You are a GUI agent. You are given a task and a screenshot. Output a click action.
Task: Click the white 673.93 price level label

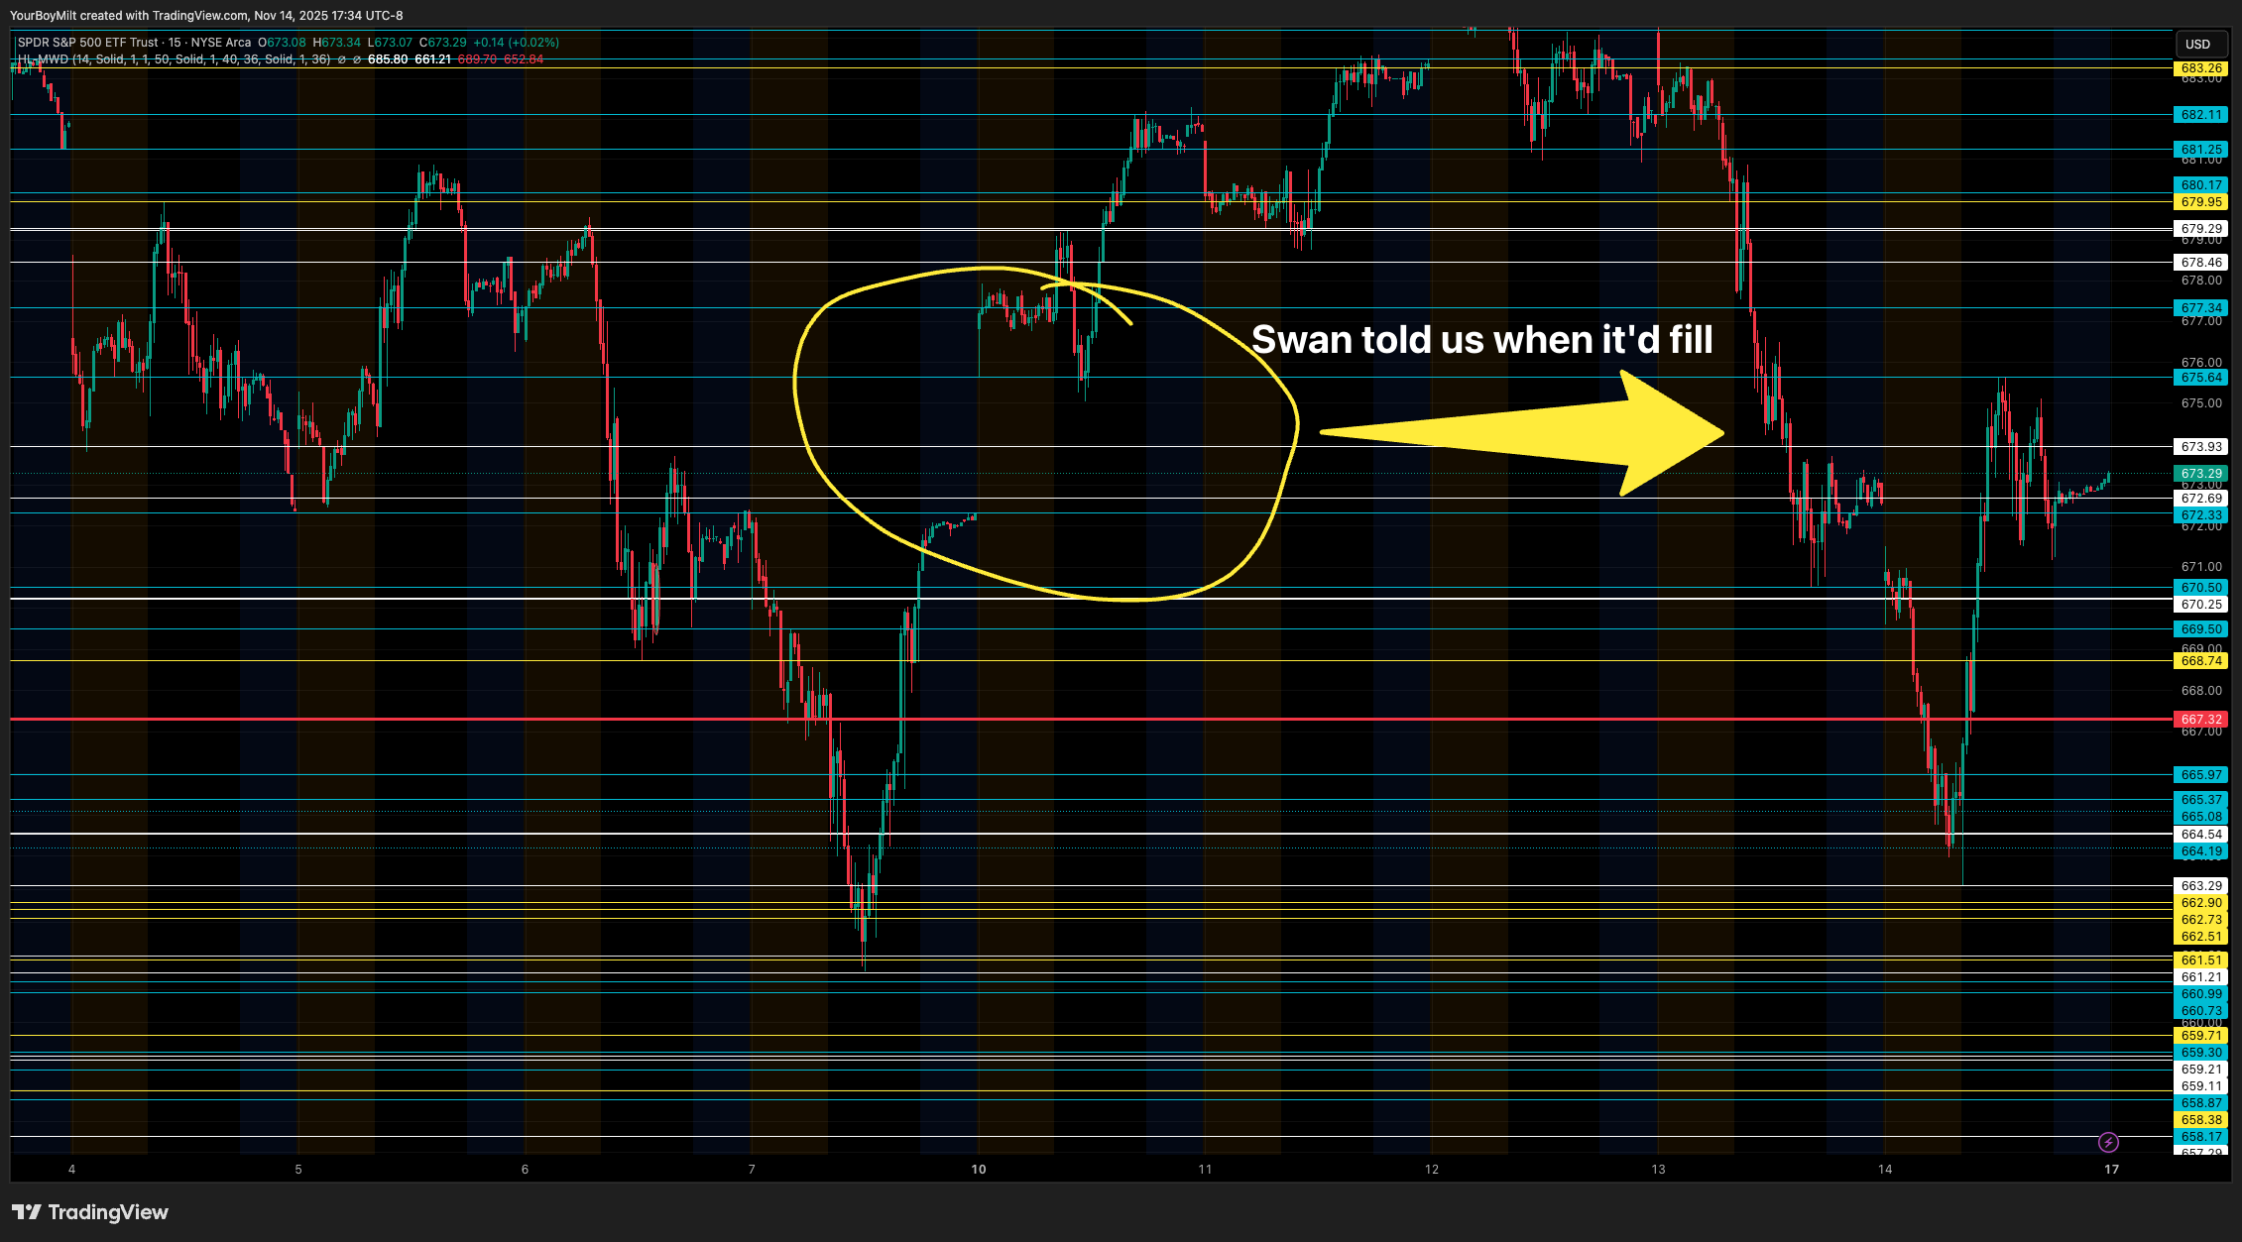point(2200,447)
